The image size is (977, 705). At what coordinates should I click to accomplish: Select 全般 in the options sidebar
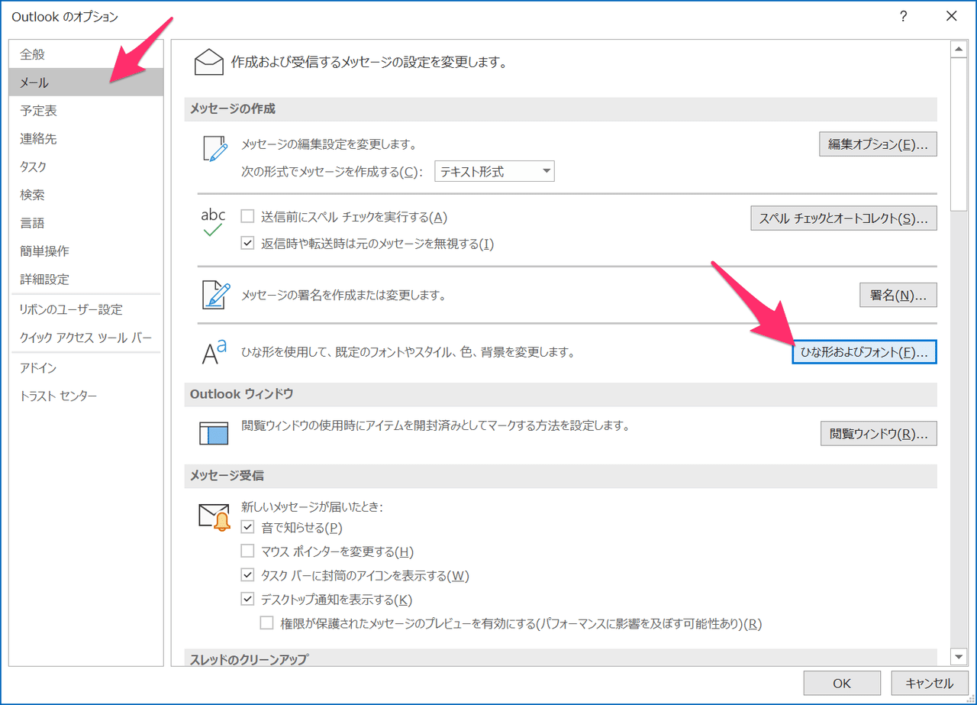tap(86, 54)
